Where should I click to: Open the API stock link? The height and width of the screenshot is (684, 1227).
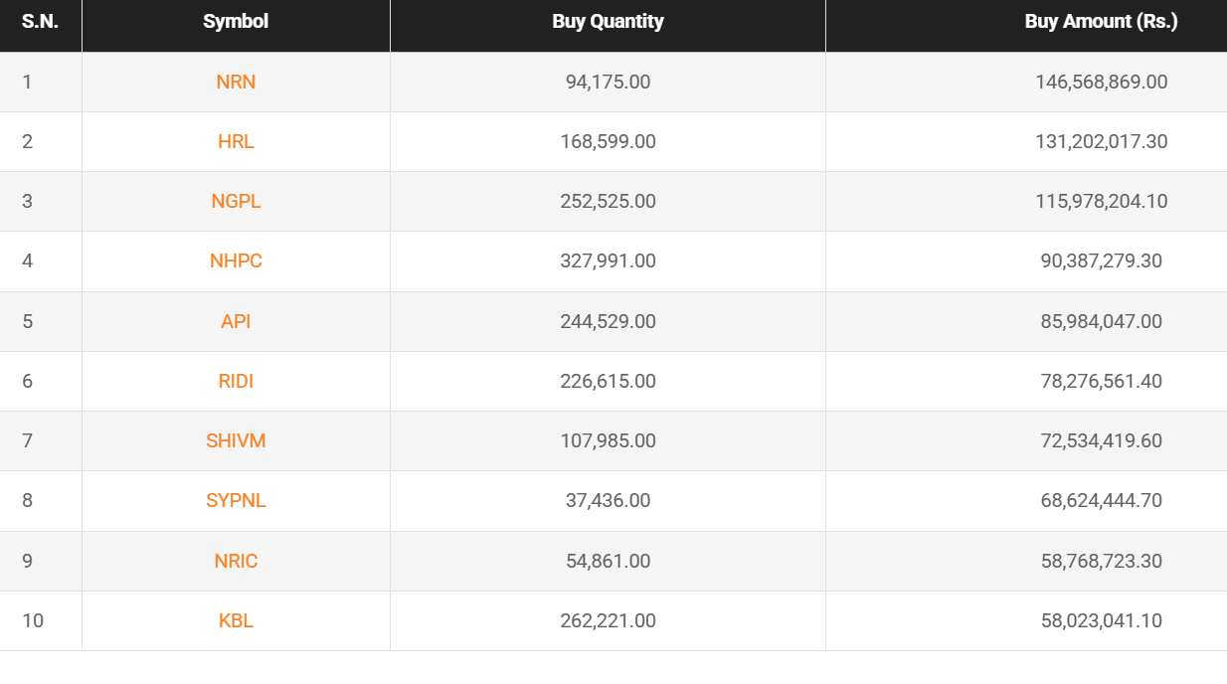pos(236,321)
